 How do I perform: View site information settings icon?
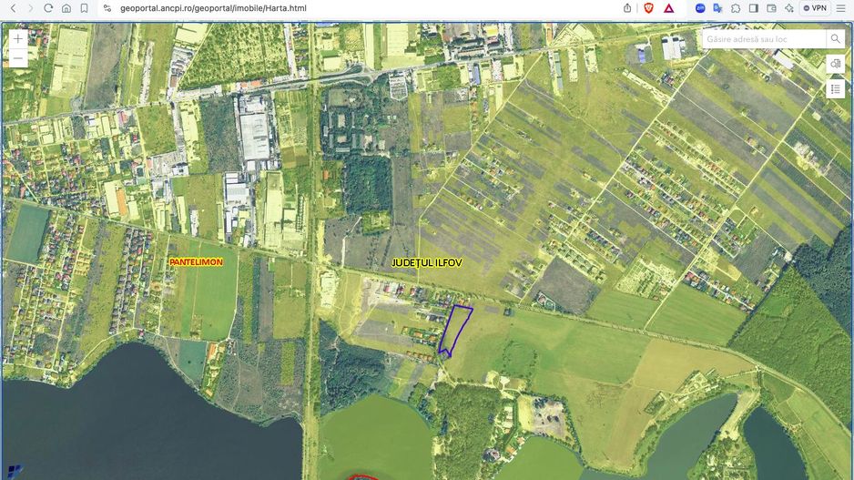107,8
